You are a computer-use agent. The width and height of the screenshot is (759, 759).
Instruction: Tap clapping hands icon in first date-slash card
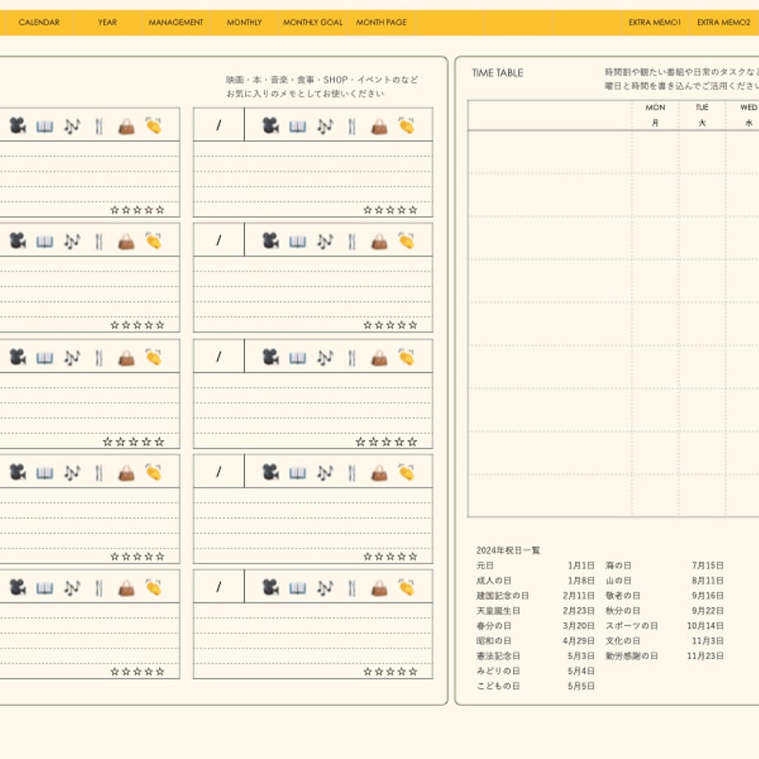click(407, 125)
